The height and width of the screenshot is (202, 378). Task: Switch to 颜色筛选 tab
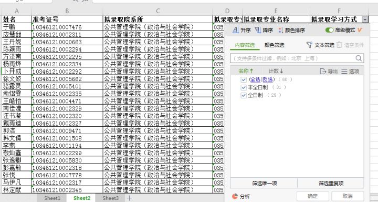[275, 45]
